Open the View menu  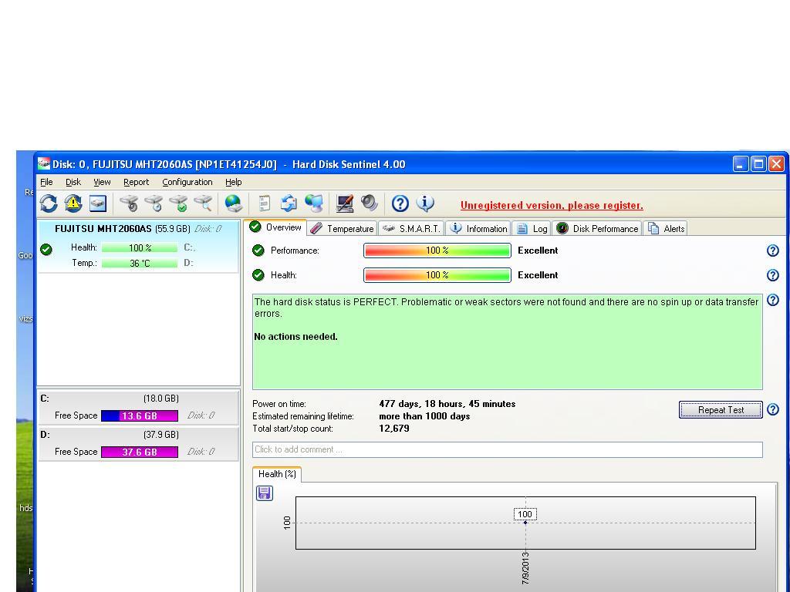(102, 182)
